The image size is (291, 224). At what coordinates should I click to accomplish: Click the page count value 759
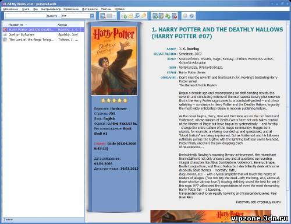tap(112, 114)
